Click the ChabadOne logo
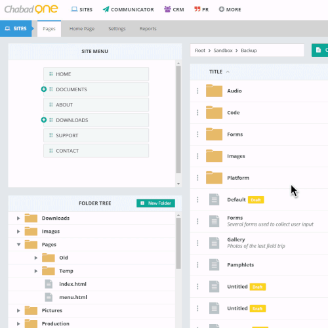 point(31,9)
